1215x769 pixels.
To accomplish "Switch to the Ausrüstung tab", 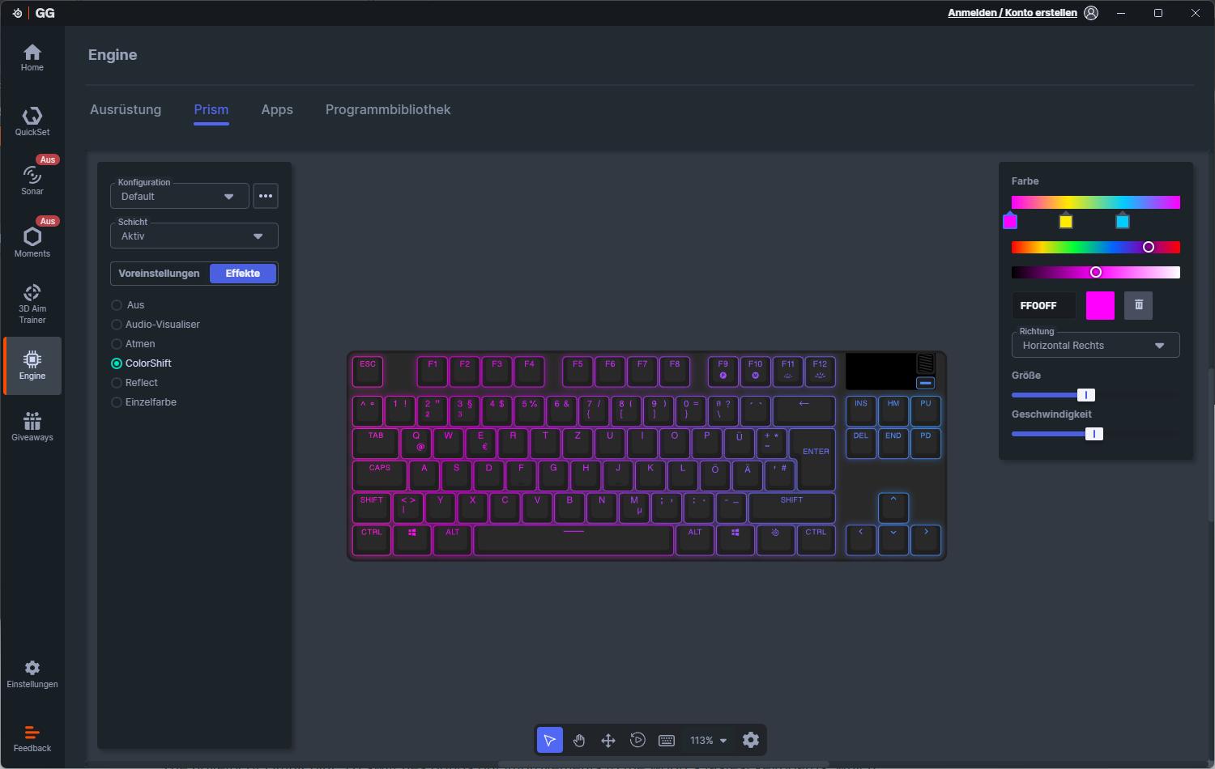I will [x=126, y=110].
